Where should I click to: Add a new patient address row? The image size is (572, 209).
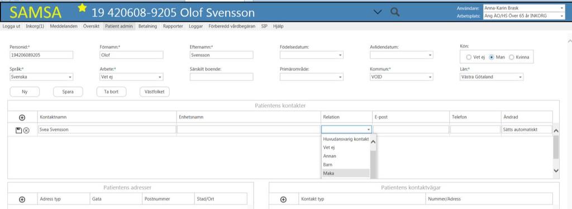coord(22,199)
